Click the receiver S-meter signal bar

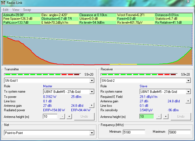139,75
